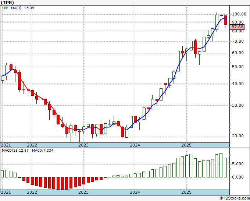Click the 5.000 MACD axis label
The image size is (250, 201).
[x=238, y=164]
